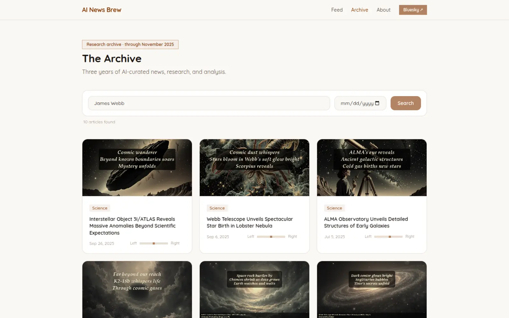Open the Archive nav link
This screenshot has width=509, height=318.
point(359,10)
